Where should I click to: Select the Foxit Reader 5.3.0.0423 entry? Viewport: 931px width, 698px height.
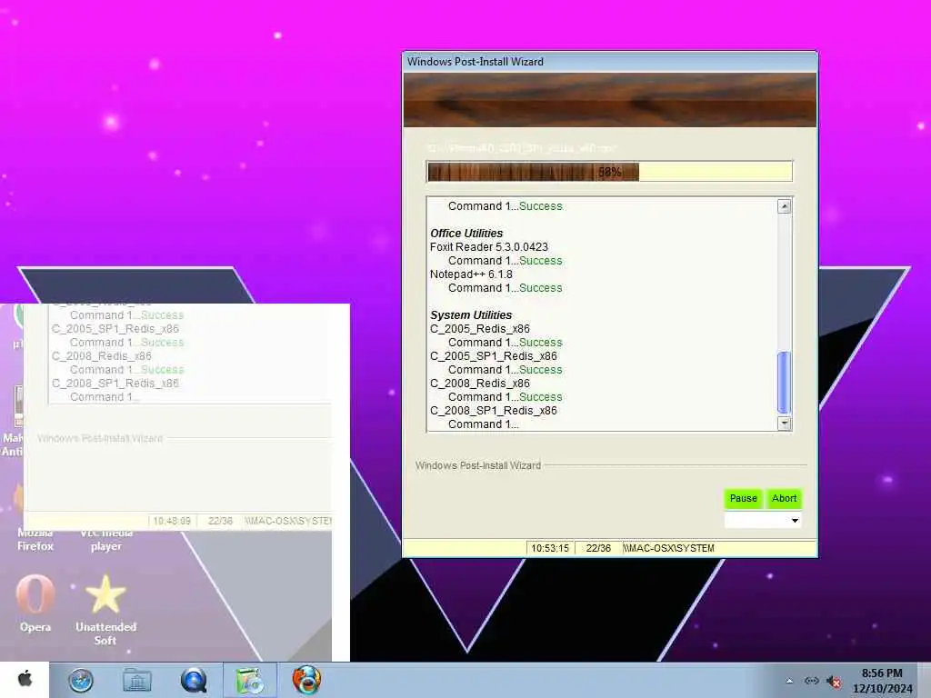[488, 247]
